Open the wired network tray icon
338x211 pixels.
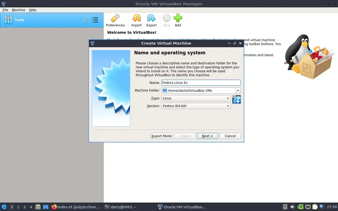pyautogui.click(x=308, y=207)
